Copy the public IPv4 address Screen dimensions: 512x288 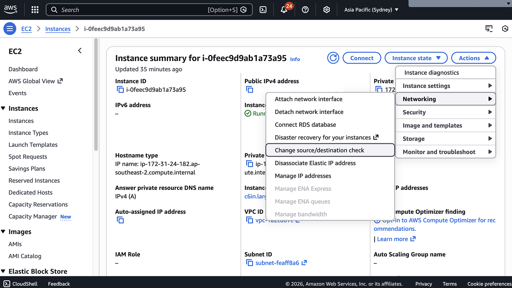tap(250, 90)
